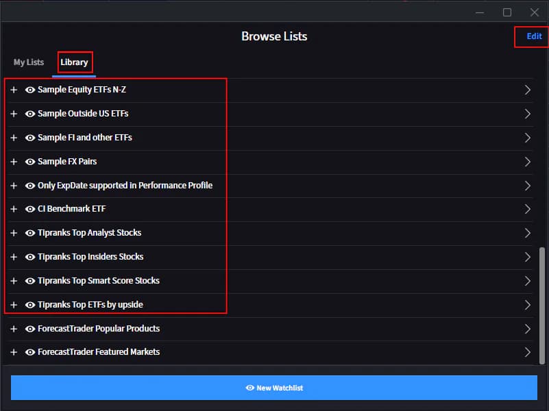Open Only ExpDate supported in Performance Profile

125,186
